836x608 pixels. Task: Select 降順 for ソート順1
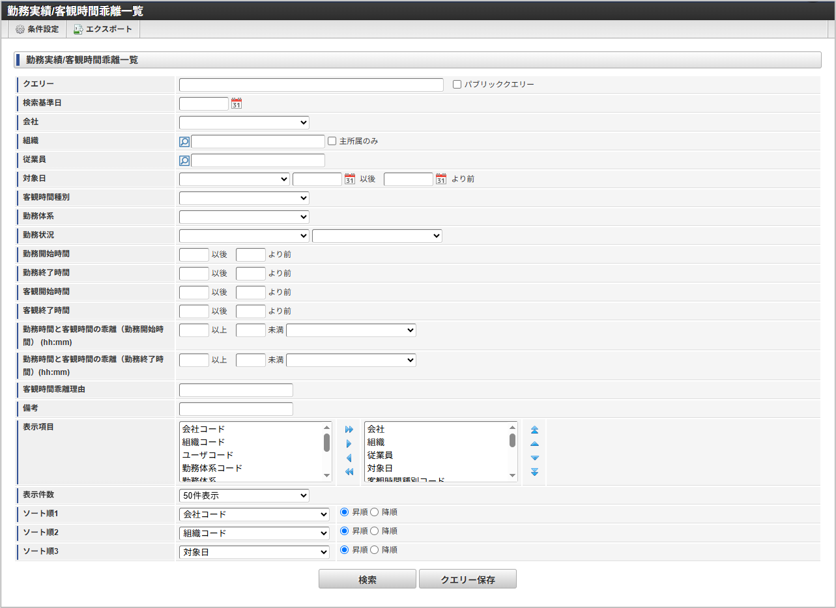click(375, 512)
